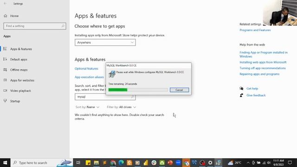Open the blue round Zoom taskbar icon
This screenshot has width=297, height=167.
coord(178,163)
